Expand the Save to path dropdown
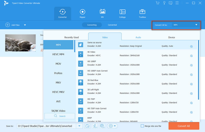Screen dimensions: 205x132 click(x=79, y=126)
